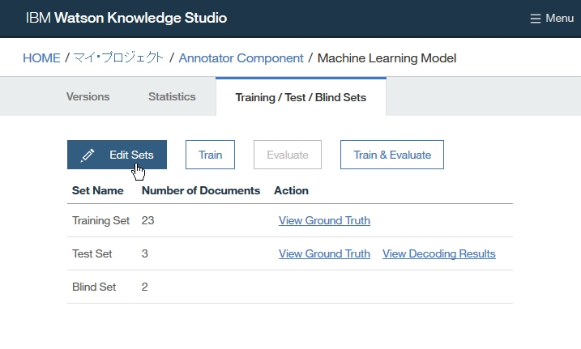Image resolution: width=581 pixels, height=349 pixels.
Task: View Ground Truth for the Test Set
Action: pyautogui.click(x=324, y=253)
